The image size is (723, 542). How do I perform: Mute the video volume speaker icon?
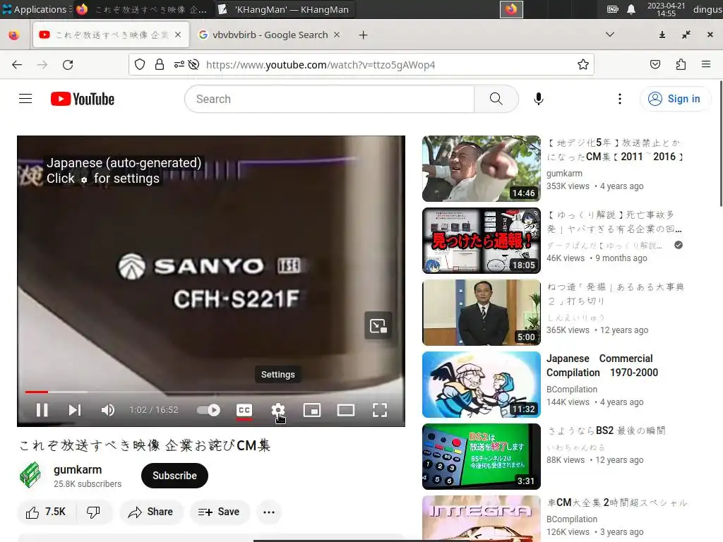click(108, 410)
